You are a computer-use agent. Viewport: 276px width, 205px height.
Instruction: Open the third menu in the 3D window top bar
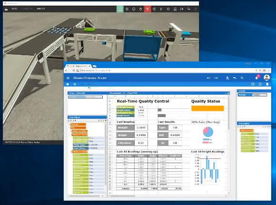click(41, 9)
